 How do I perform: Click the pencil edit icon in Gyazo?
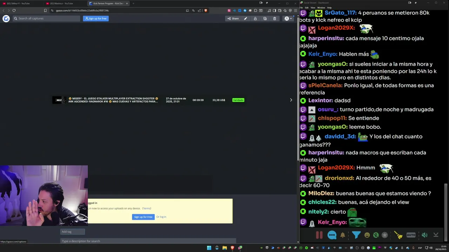[246, 19]
